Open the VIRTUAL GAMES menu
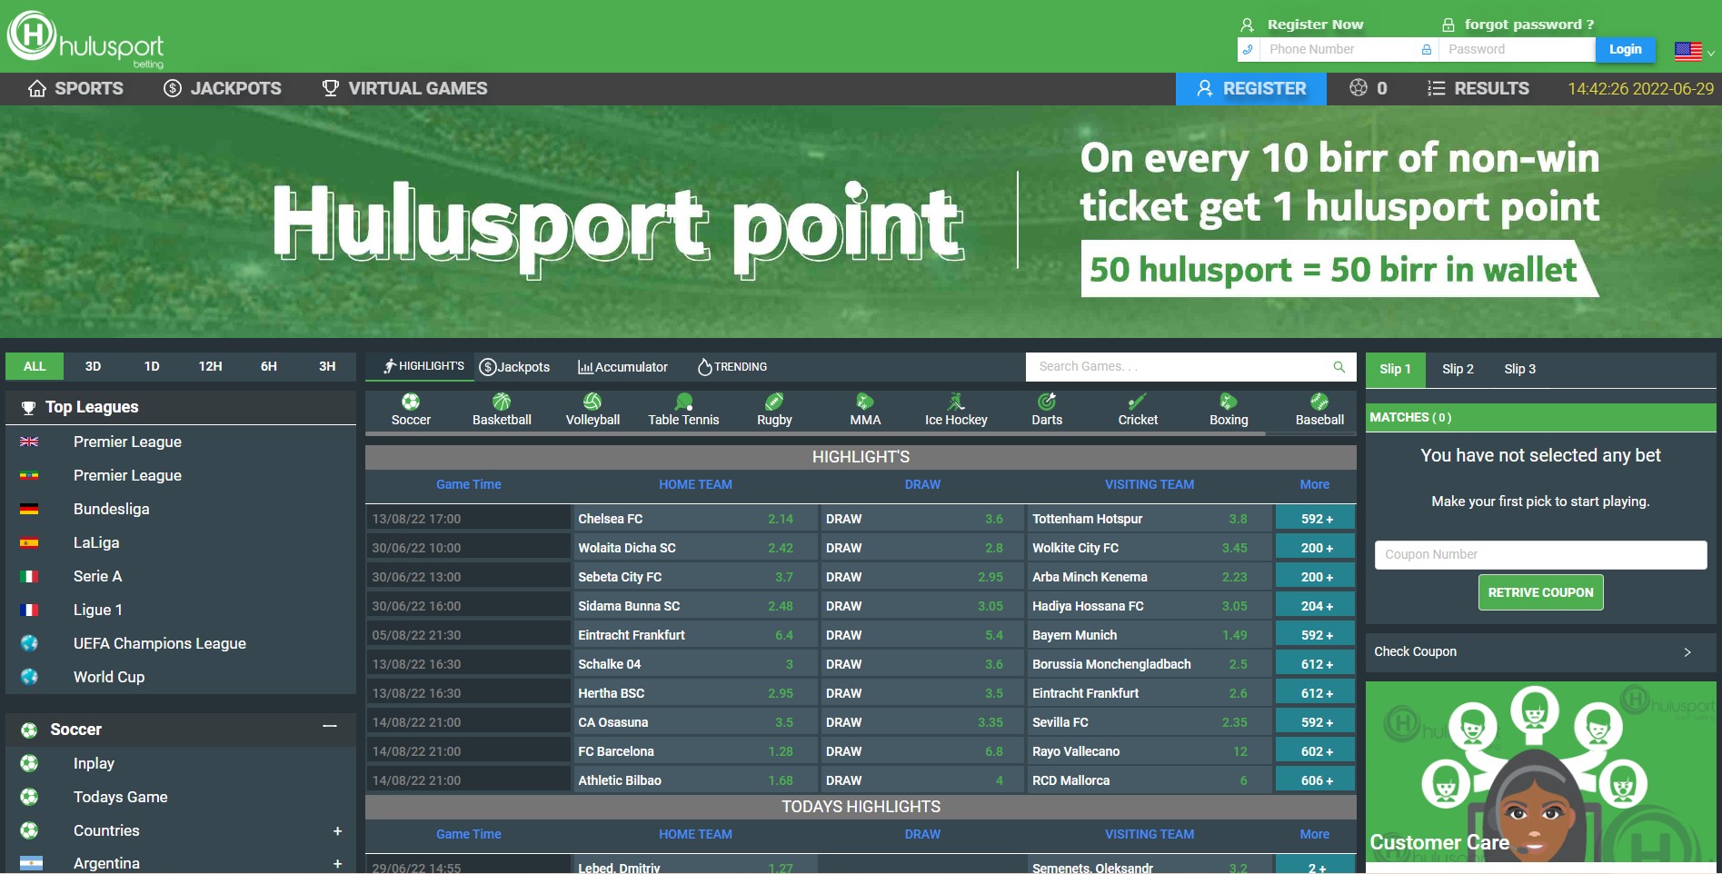1722x874 pixels. tap(405, 88)
